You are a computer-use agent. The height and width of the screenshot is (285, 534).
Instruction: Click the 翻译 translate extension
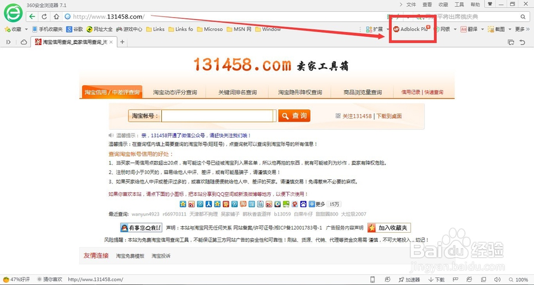pyautogui.click(x=469, y=29)
